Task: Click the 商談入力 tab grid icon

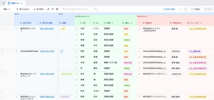Action: 9,3
